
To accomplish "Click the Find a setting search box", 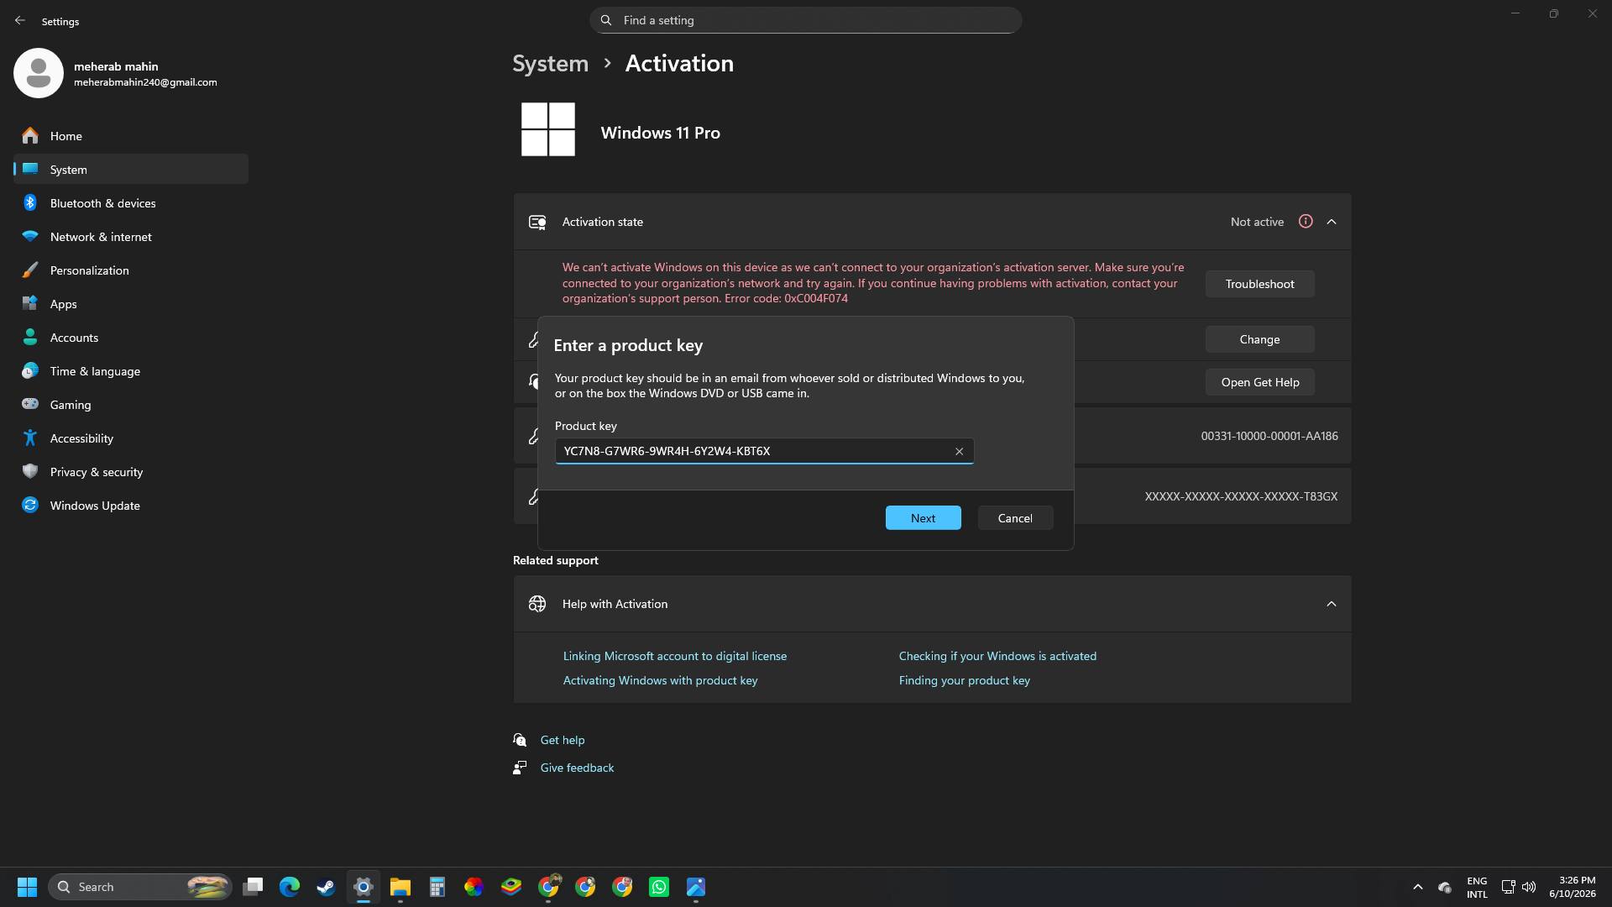I will 805,20.
